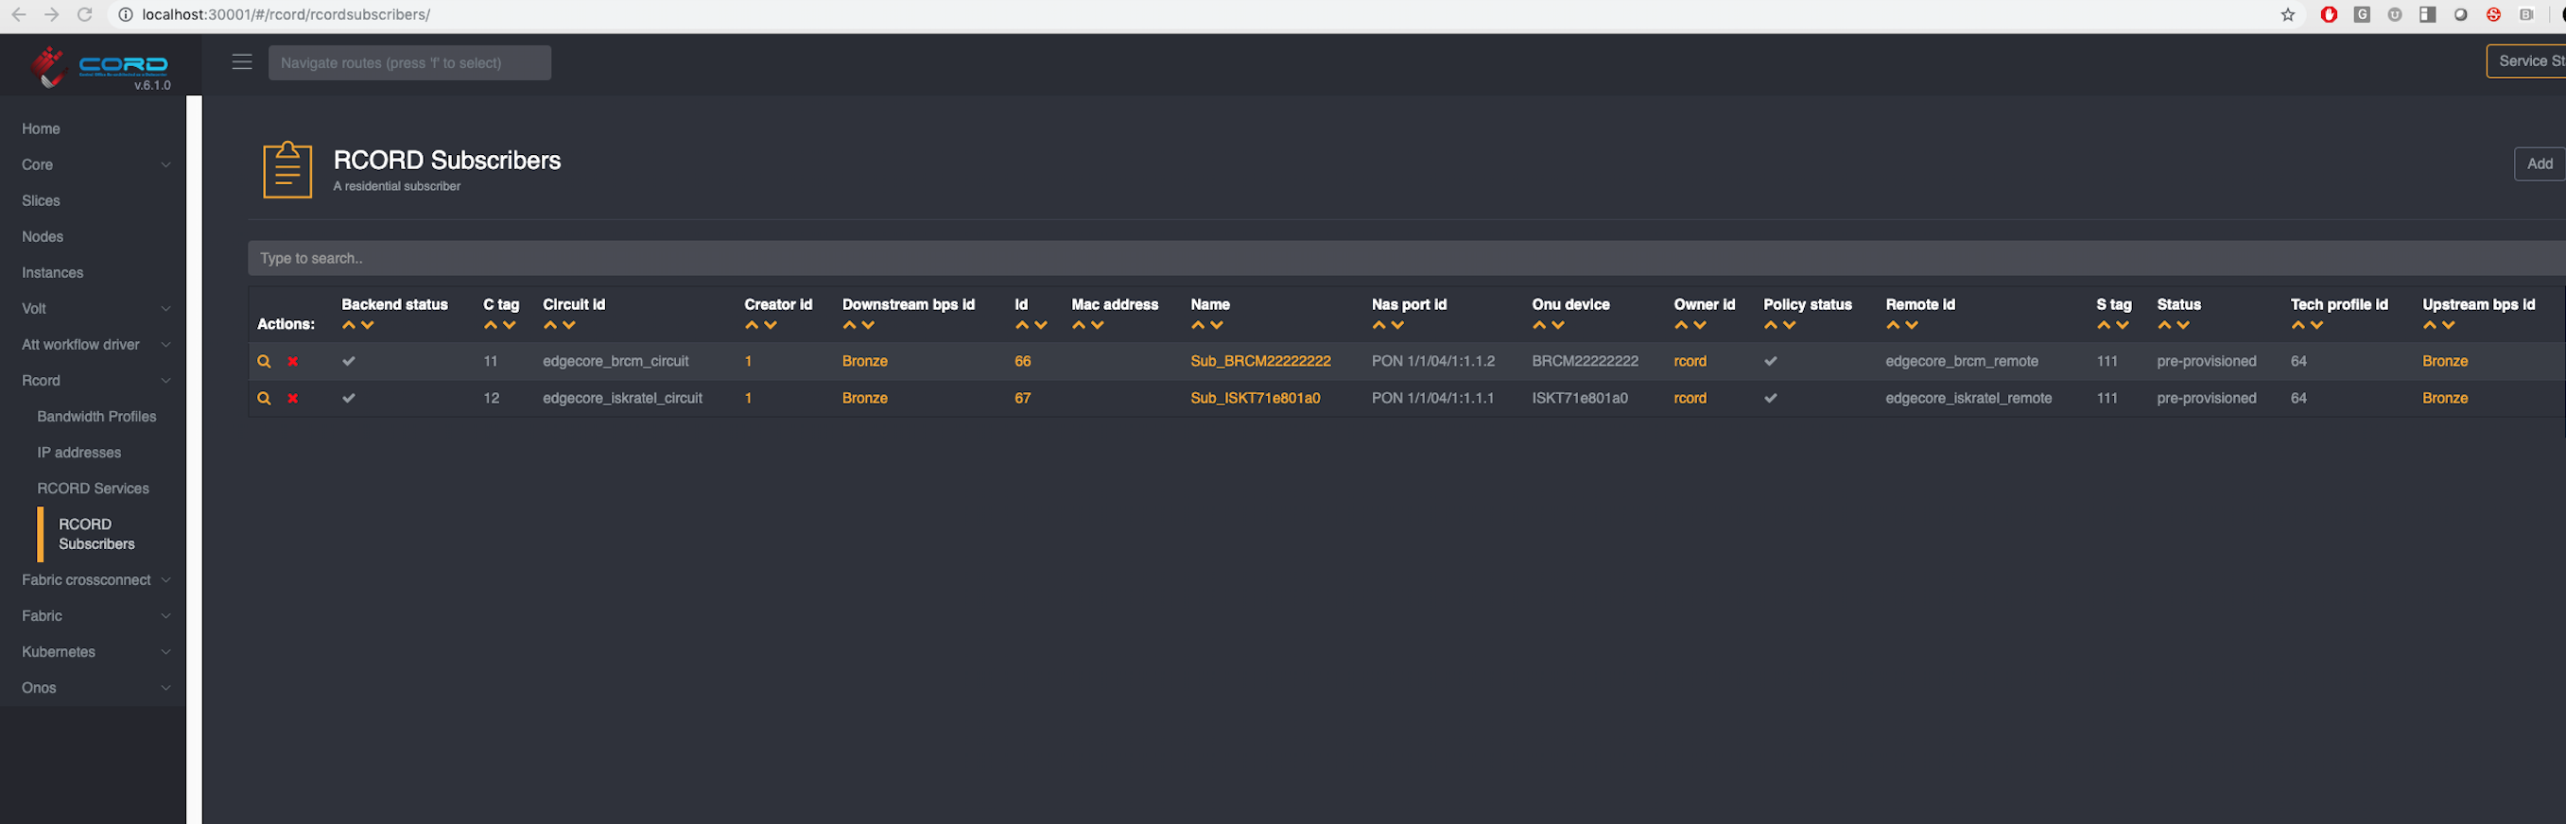Click the CORD logo
Image resolution: width=2566 pixels, height=824 pixels.
click(x=98, y=67)
